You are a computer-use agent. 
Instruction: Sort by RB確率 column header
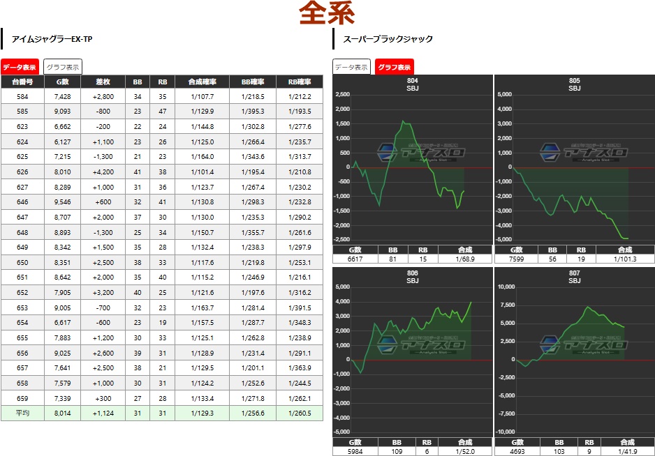[x=300, y=82]
